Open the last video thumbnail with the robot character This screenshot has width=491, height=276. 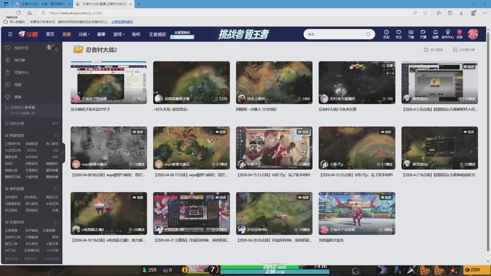pyautogui.click(x=357, y=213)
